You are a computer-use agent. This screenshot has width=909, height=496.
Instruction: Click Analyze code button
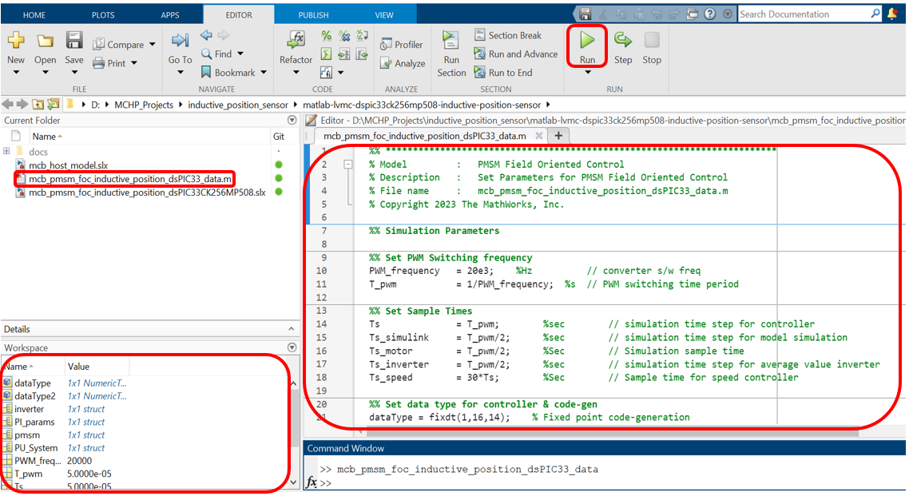[403, 63]
